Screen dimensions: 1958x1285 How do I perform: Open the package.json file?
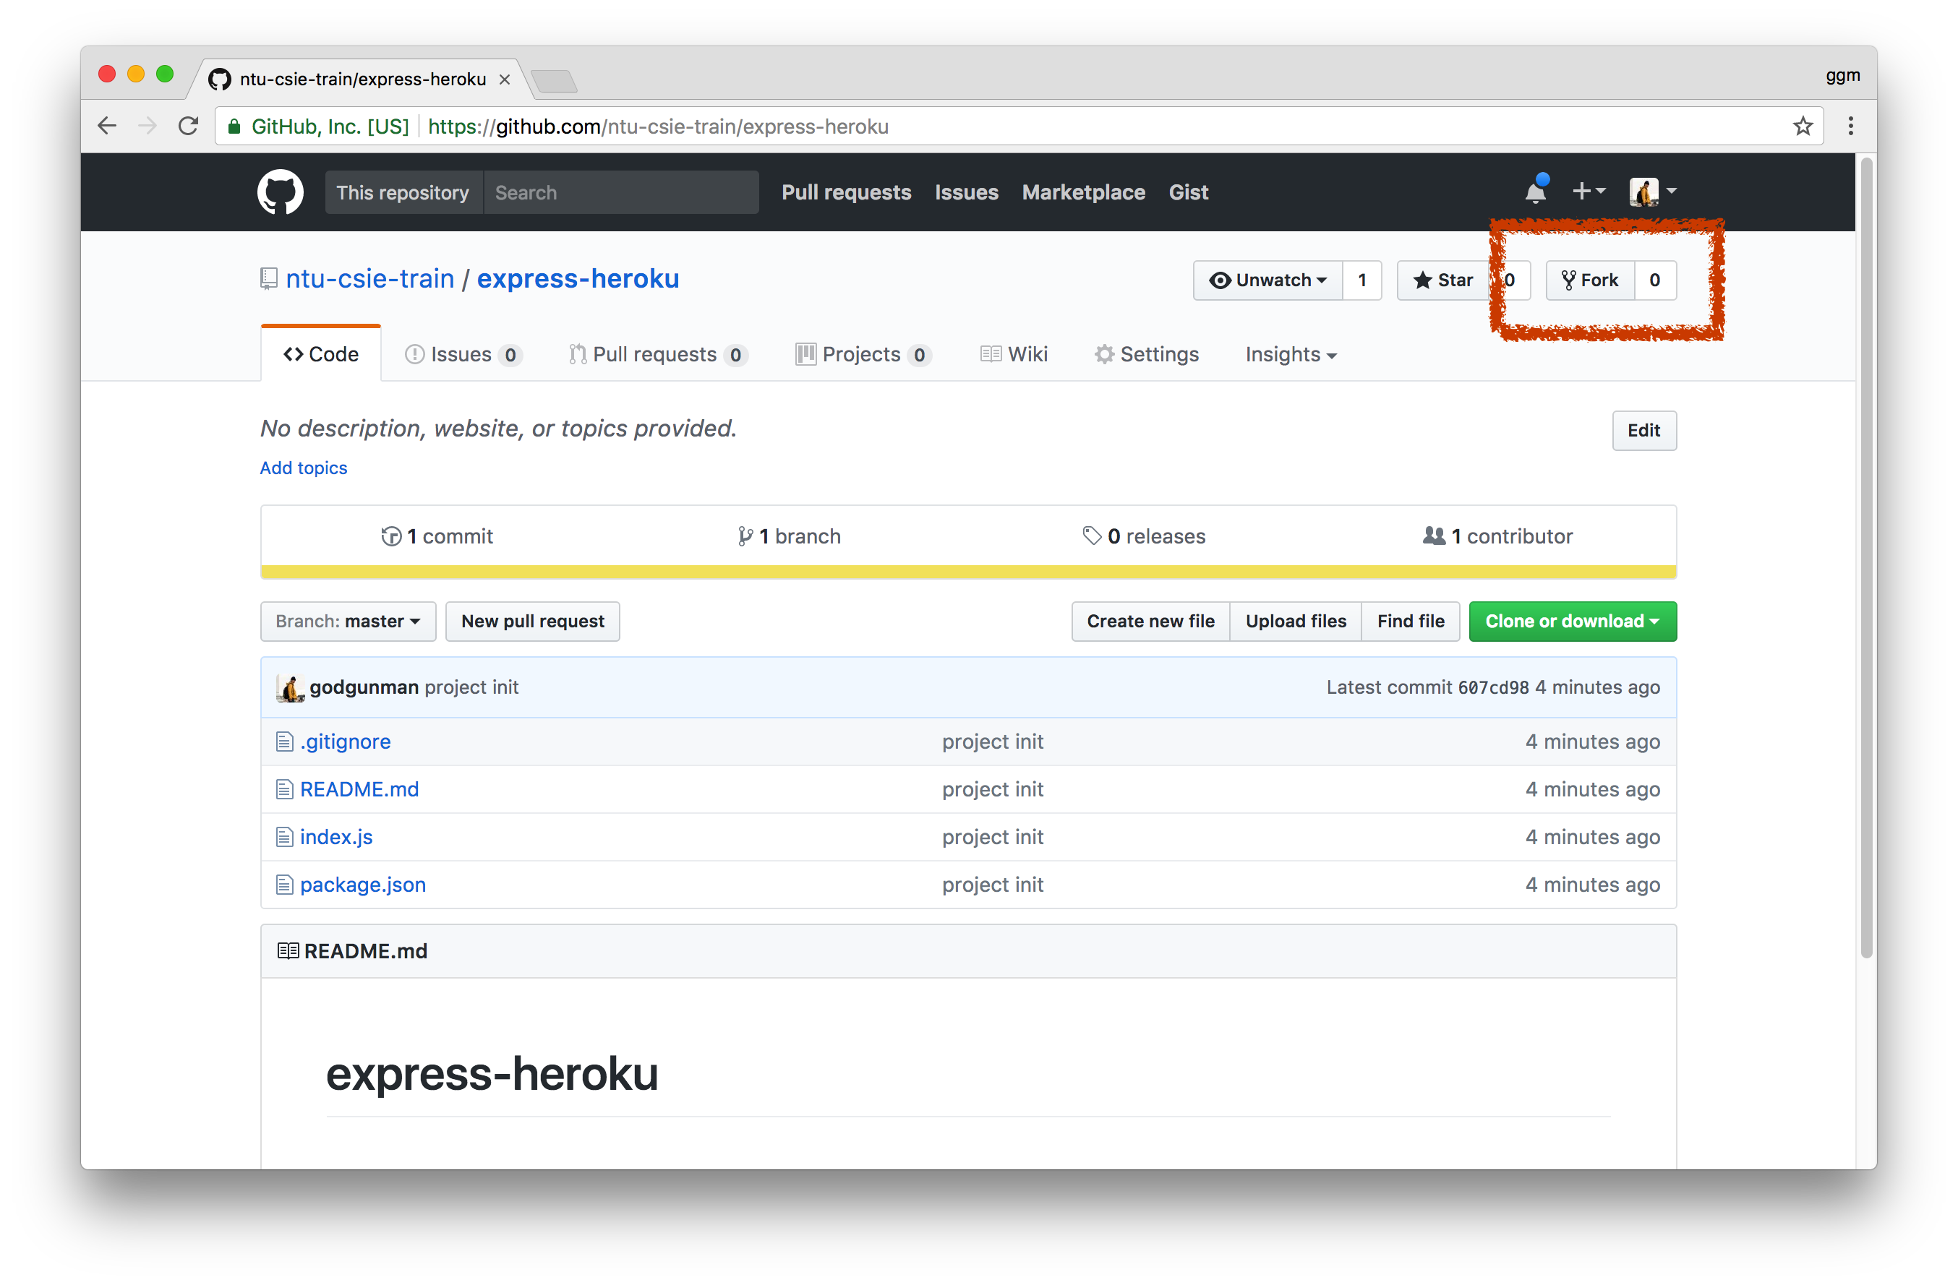tap(363, 885)
